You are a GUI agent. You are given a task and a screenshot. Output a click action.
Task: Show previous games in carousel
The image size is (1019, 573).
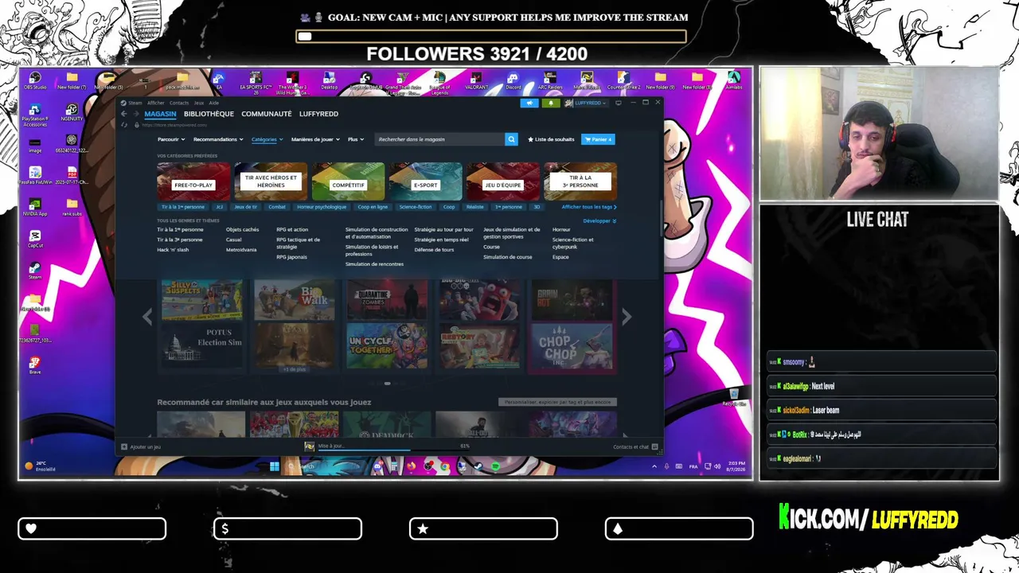[147, 317]
